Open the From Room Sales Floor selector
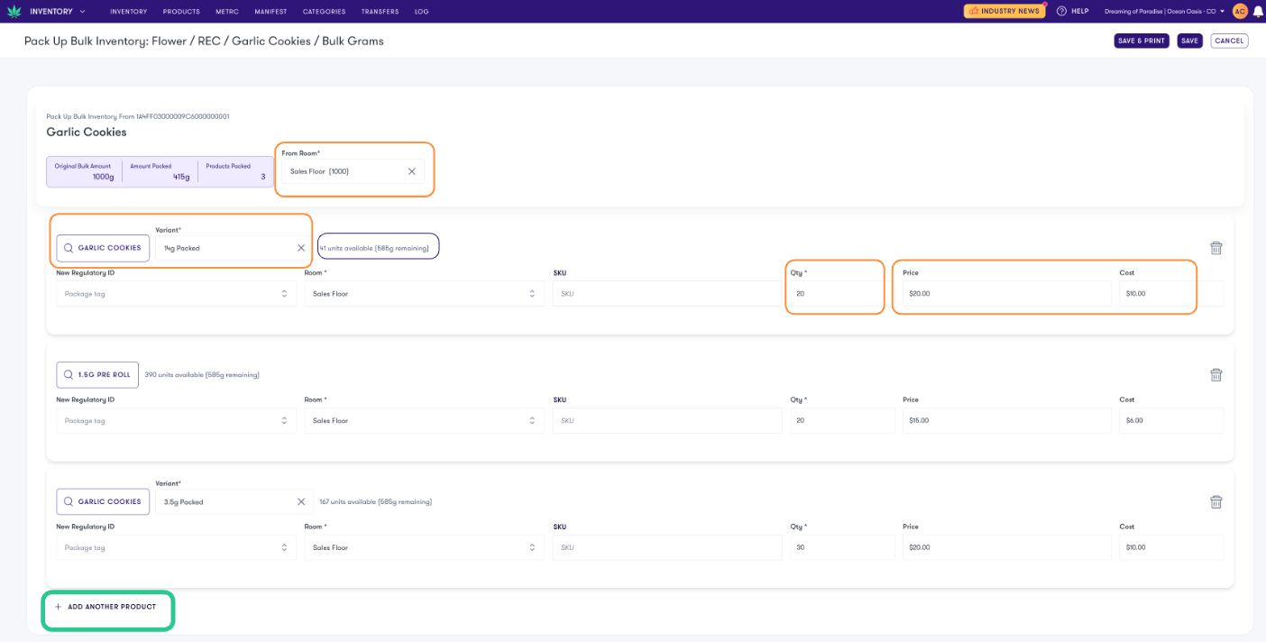1266x642 pixels. pyautogui.click(x=353, y=171)
